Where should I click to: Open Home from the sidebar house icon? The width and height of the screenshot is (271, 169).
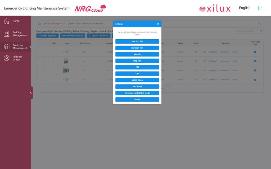click(7, 21)
